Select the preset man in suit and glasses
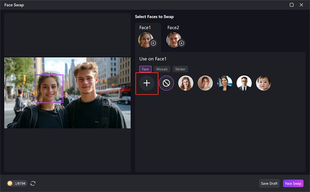Image resolution: width=310 pixels, height=192 pixels. coord(244,83)
